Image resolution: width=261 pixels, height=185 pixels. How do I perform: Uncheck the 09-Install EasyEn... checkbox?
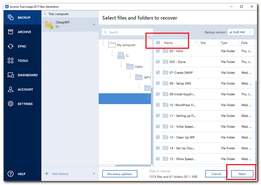158,94
